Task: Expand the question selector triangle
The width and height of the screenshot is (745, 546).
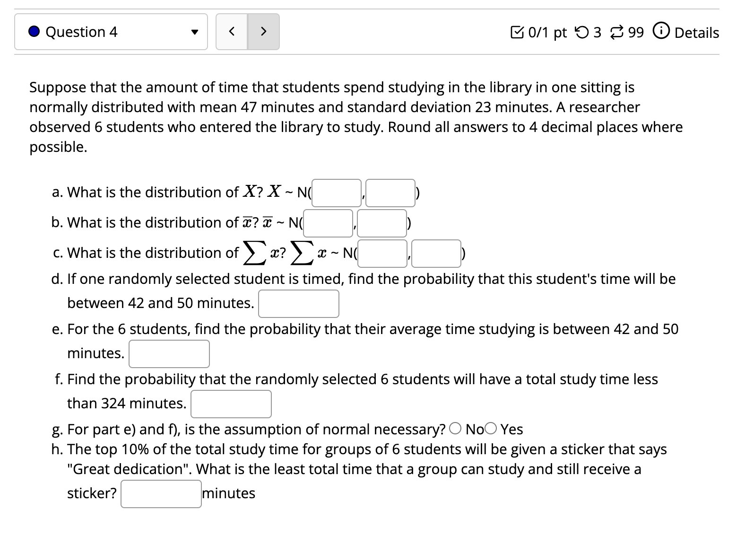Action: click(195, 32)
